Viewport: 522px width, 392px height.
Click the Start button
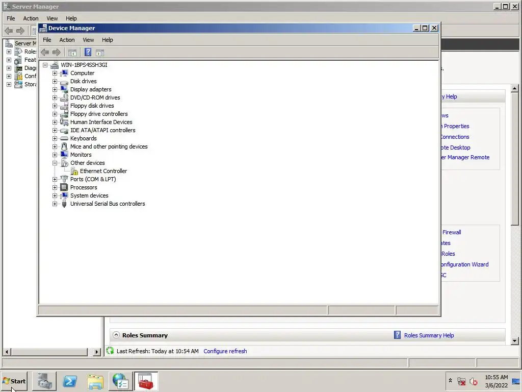[14, 381]
